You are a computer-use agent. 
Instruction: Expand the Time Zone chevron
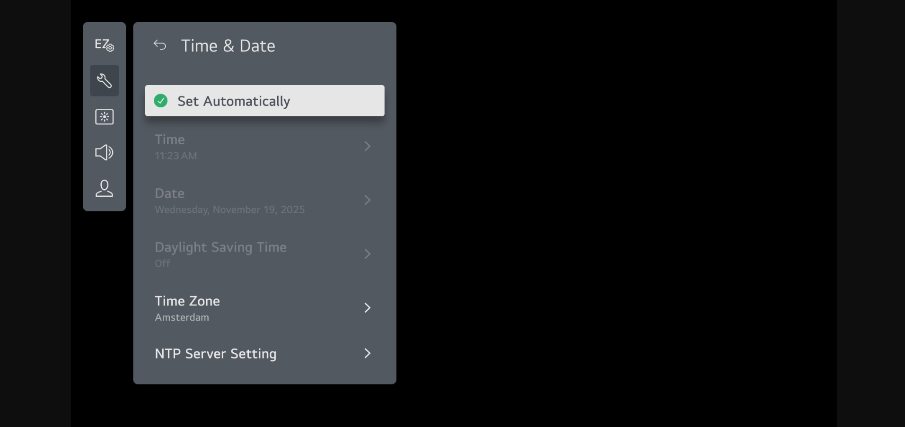[x=367, y=308]
